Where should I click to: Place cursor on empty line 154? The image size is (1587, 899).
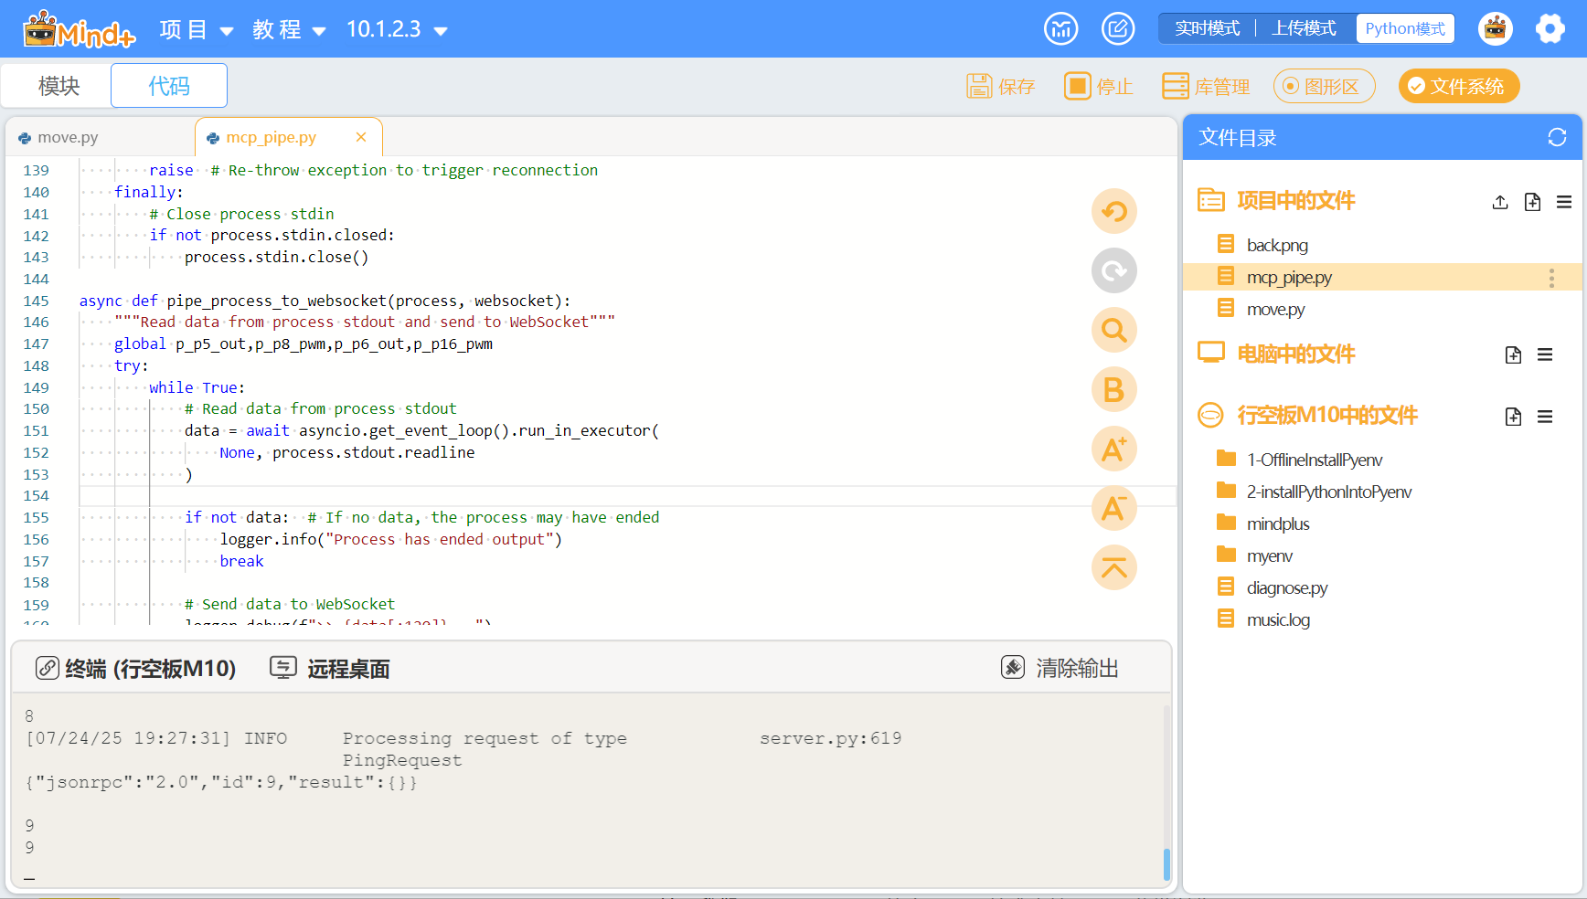coord(627,495)
